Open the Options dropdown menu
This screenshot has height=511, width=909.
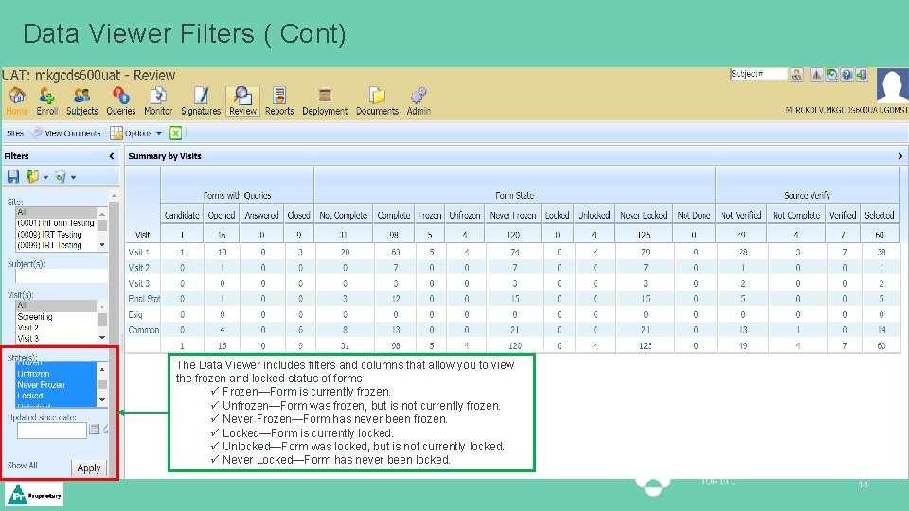click(136, 133)
